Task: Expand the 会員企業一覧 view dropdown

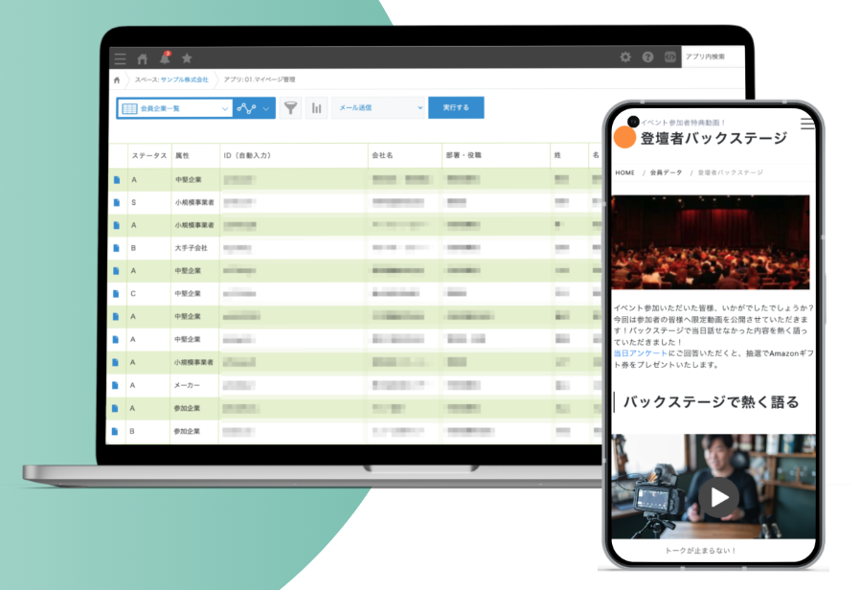Action: tap(224, 108)
